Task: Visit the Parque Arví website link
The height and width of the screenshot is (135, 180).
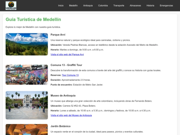Action: click(67, 55)
